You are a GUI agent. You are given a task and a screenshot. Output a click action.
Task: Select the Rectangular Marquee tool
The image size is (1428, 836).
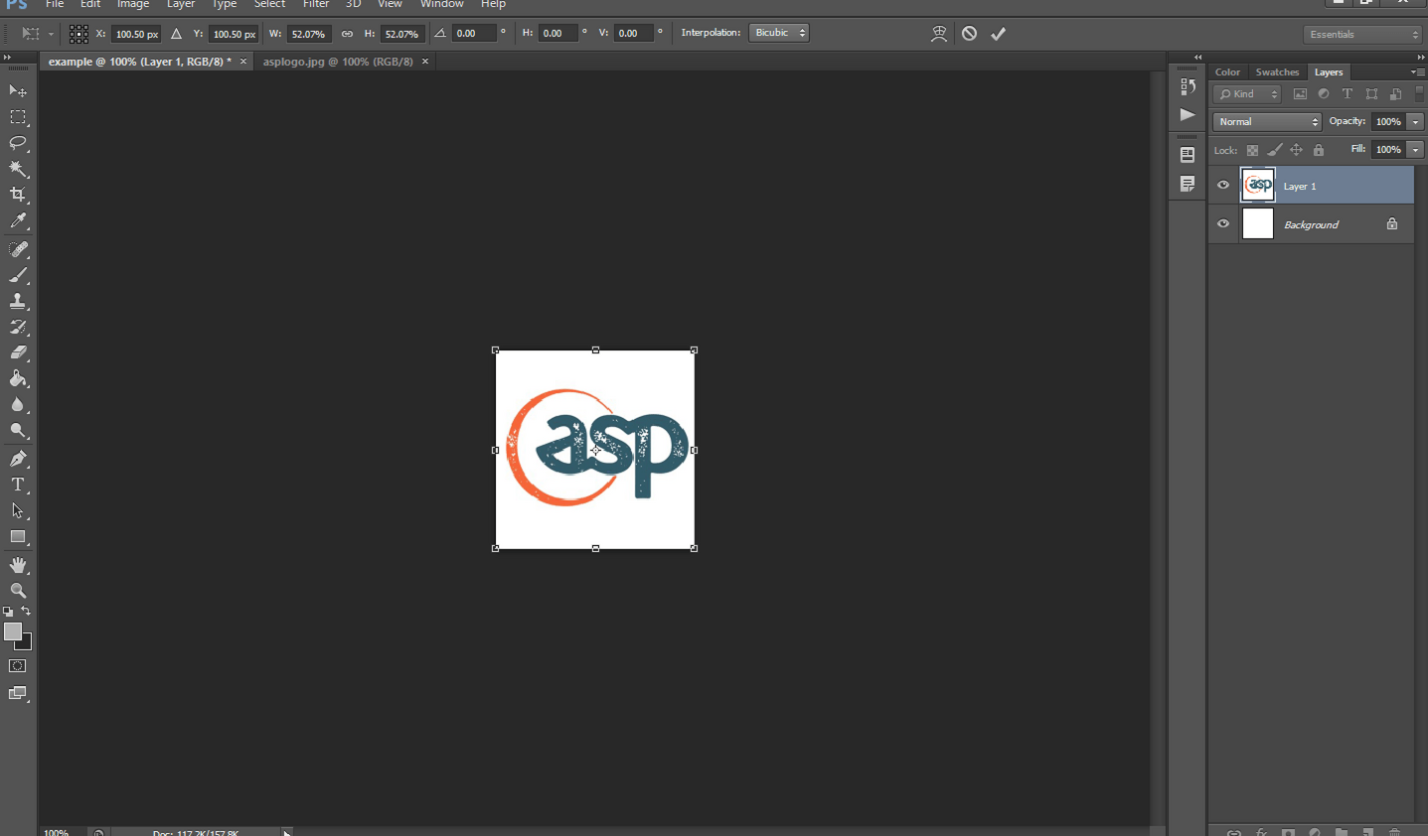18,117
